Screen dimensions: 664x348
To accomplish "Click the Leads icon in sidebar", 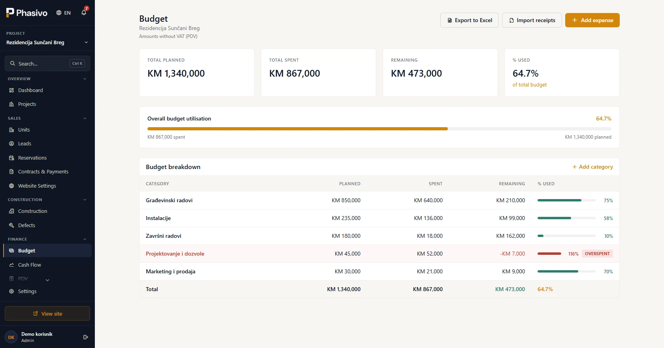I will [x=11, y=144].
